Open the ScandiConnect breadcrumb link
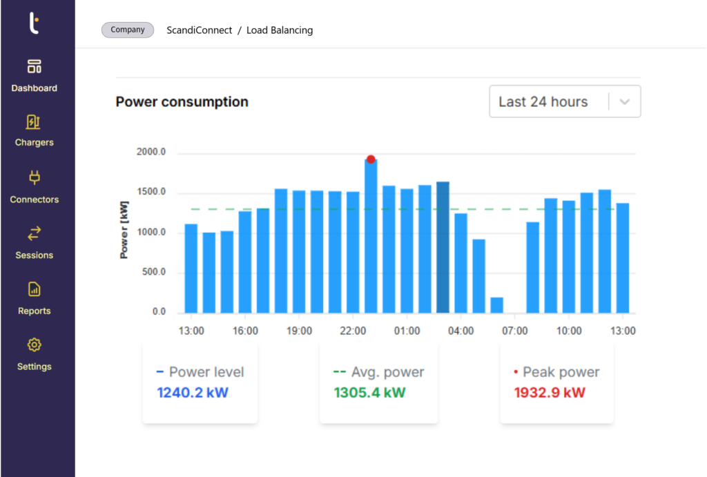 [199, 30]
